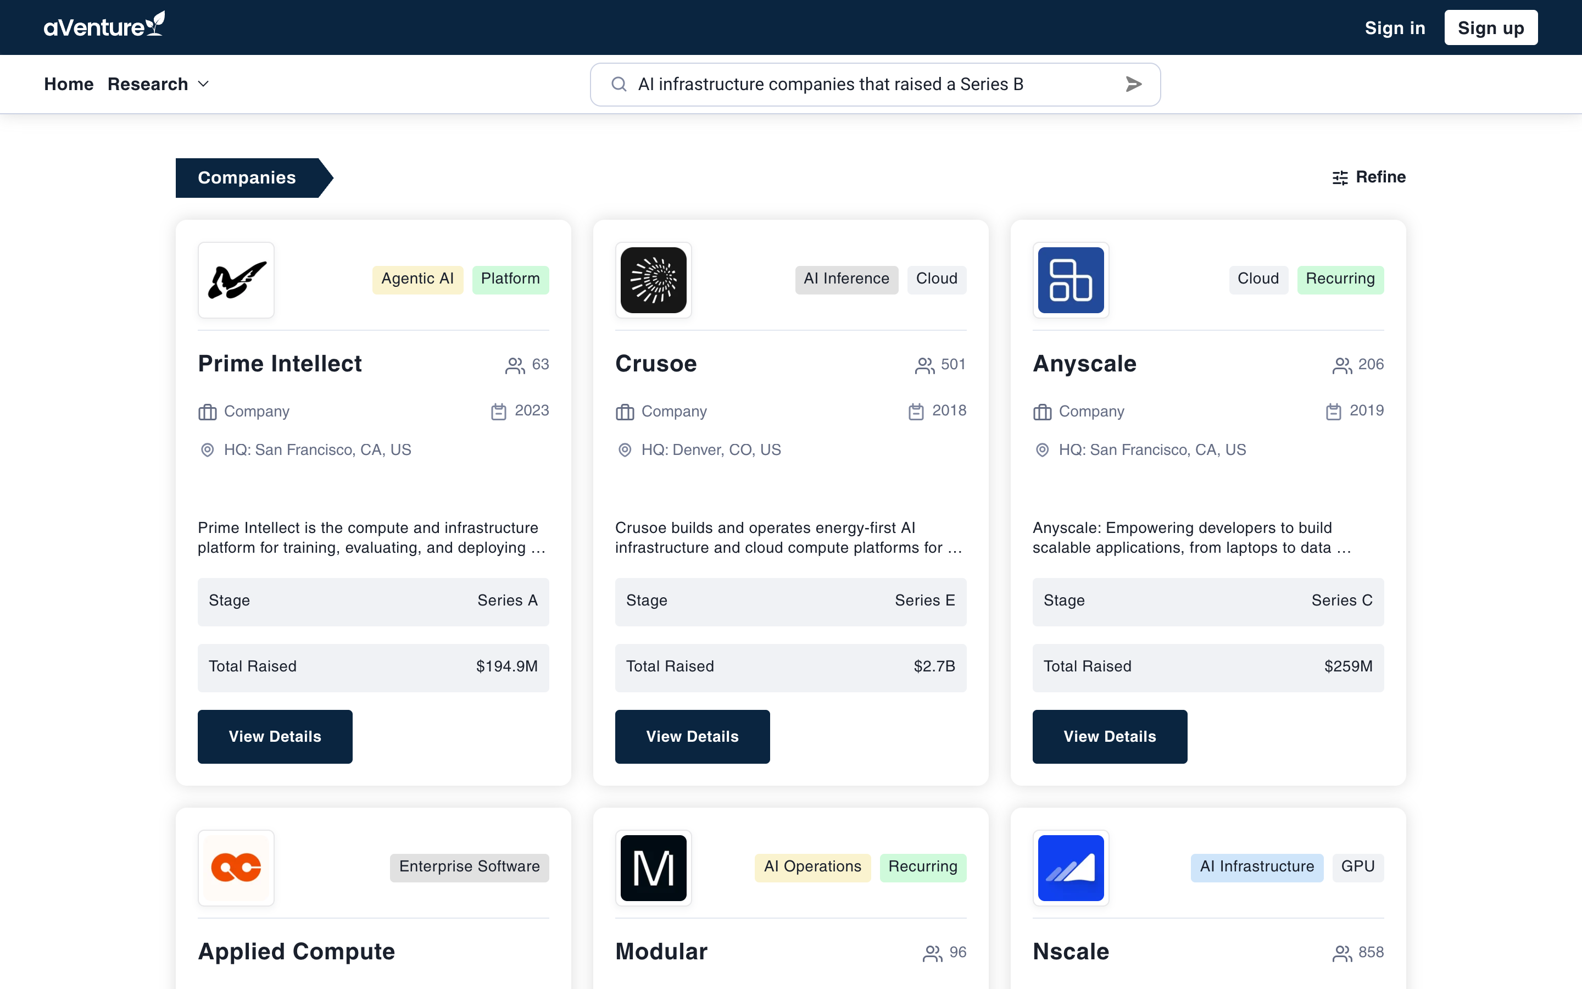Click Sign in link

coord(1394,27)
